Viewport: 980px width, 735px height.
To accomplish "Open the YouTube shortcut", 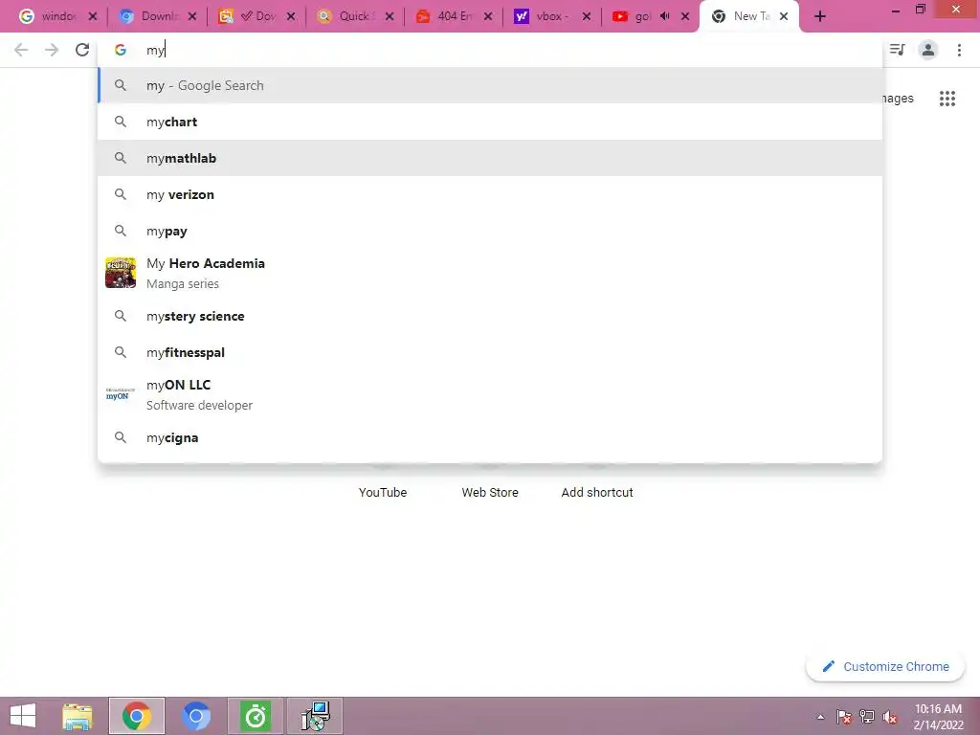I will pyautogui.click(x=383, y=493).
